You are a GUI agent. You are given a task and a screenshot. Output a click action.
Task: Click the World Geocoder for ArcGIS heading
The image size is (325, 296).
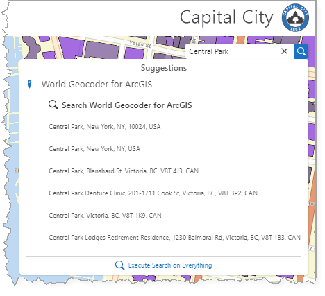(x=97, y=85)
